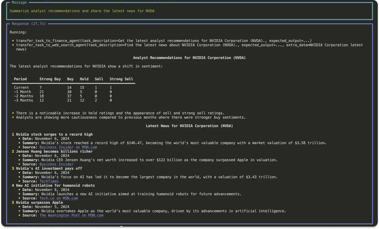Select the Hold column header
This screenshot has width=379, height=229.
pyautogui.click(x=84, y=79)
